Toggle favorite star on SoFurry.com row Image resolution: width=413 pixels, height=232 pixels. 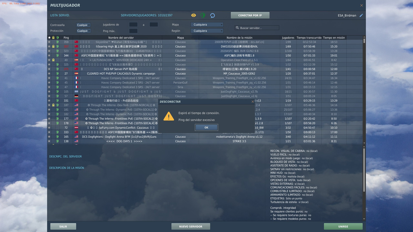(x=49, y=128)
